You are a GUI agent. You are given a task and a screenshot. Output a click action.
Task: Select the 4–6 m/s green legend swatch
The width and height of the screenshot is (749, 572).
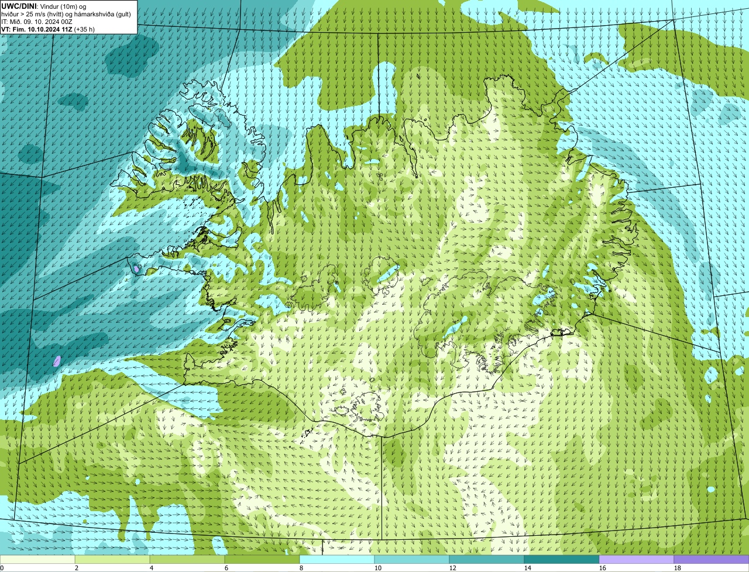[187, 559]
